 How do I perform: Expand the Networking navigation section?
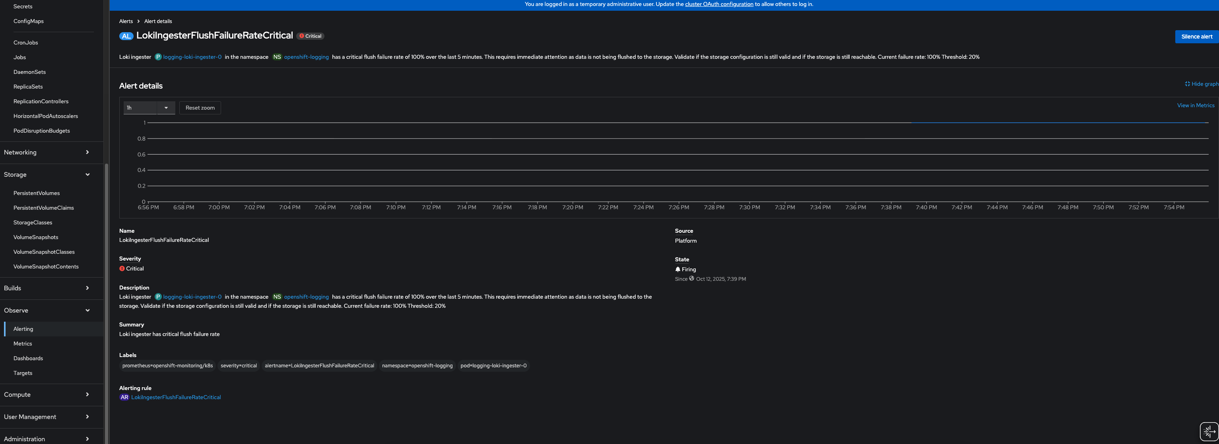click(47, 152)
